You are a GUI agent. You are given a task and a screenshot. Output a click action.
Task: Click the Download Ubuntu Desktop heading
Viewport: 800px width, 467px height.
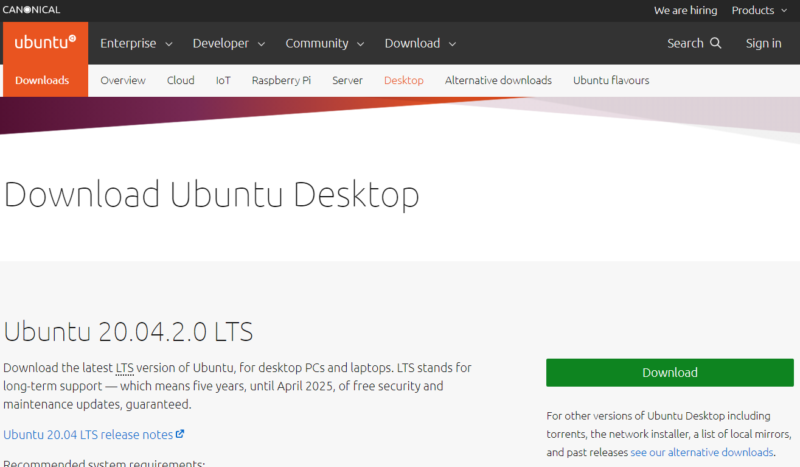211,195
